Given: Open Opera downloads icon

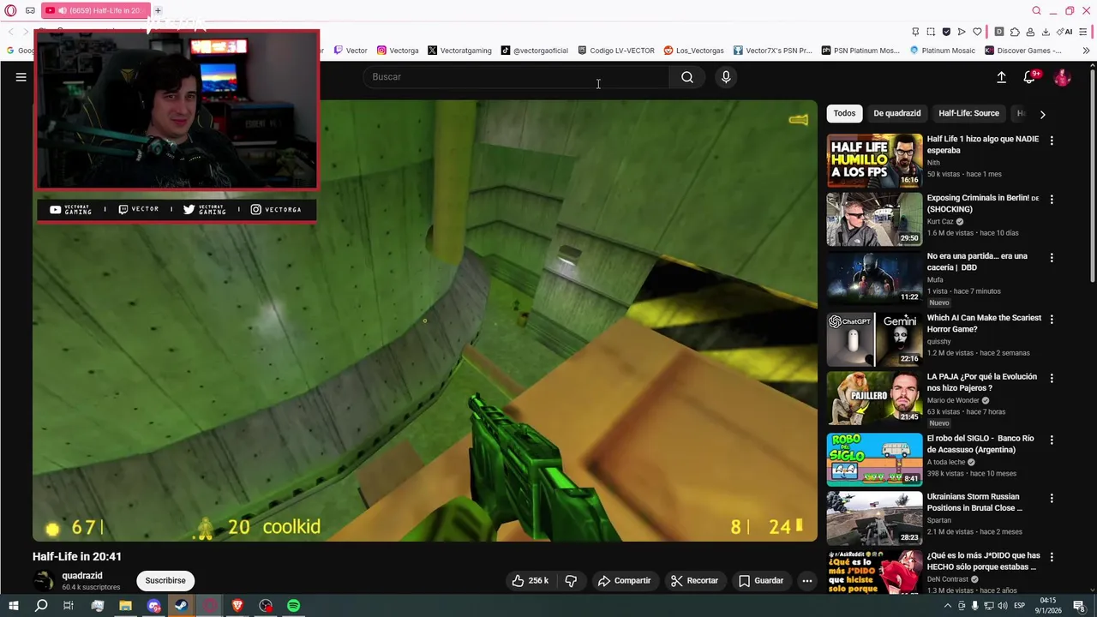Looking at the screenshot, I should pos(1046,32).
